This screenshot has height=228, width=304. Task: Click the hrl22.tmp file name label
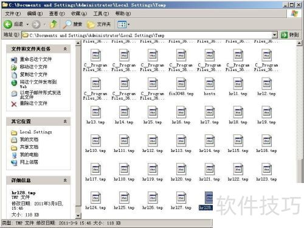(x=238, y=179)
